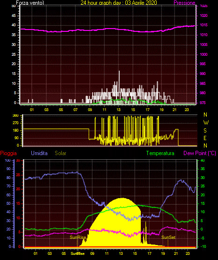Click the Temperatura legend label
The image size is (218, 260).
160,153
